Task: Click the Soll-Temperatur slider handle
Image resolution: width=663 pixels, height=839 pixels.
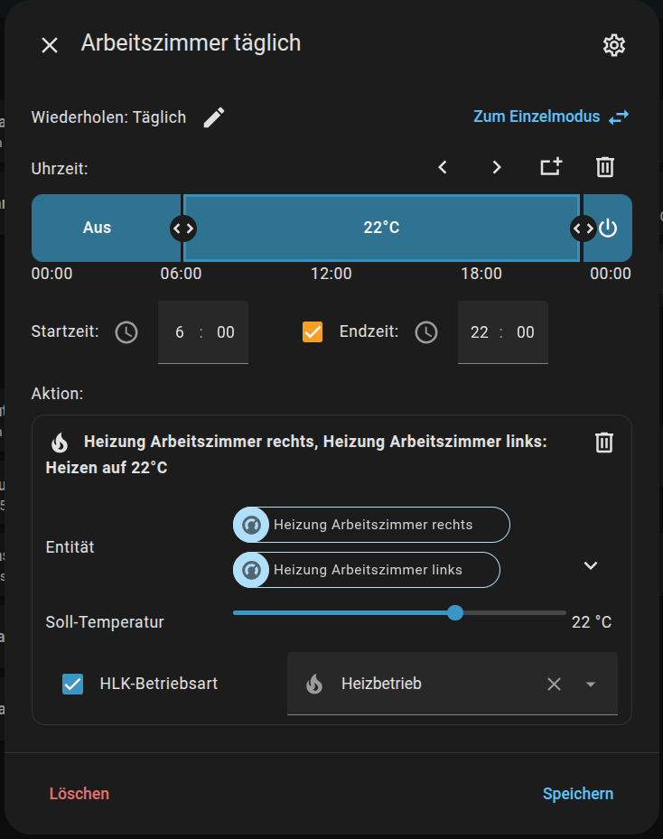Action: pyautogui.click(x=455, y=612)
